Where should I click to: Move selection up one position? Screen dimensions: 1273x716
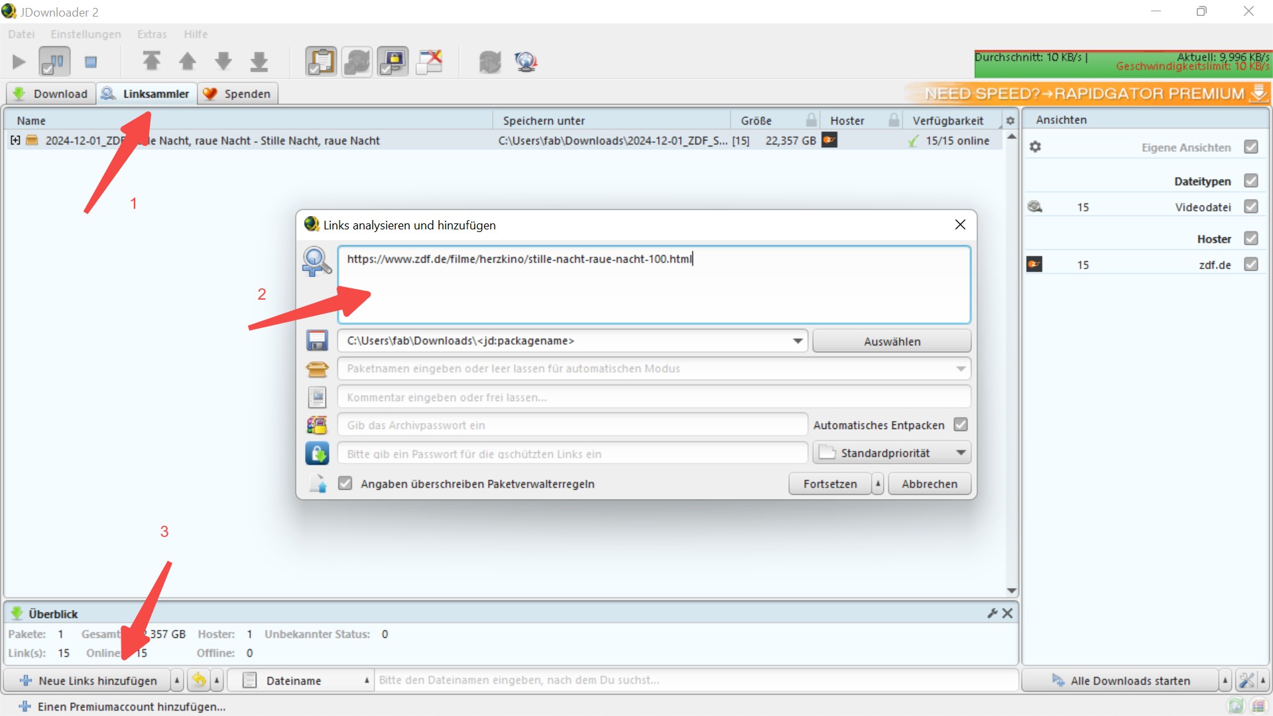[188, 62]
